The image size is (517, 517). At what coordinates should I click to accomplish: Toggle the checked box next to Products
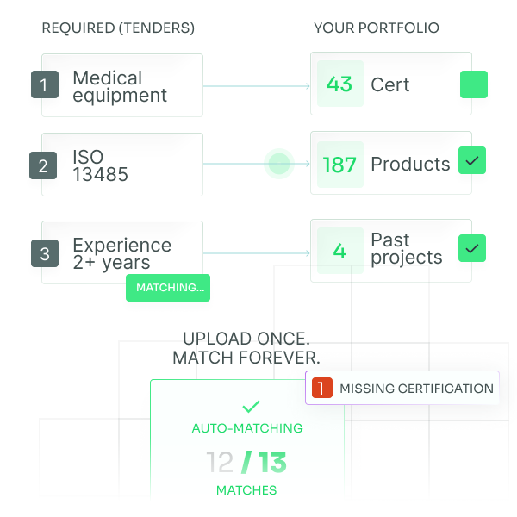pyautogui.click(x=472, y=160)
